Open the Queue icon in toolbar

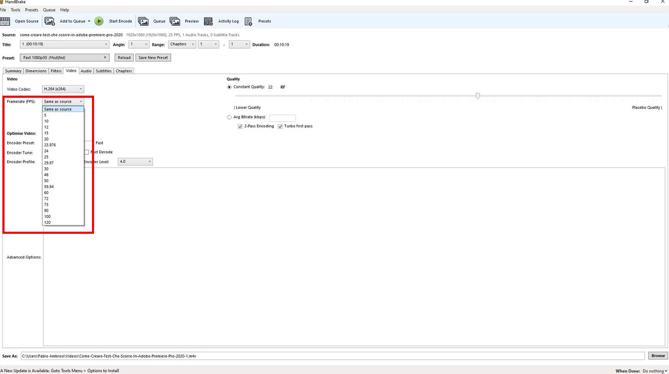pyautogui.click(x=143, y=21)
